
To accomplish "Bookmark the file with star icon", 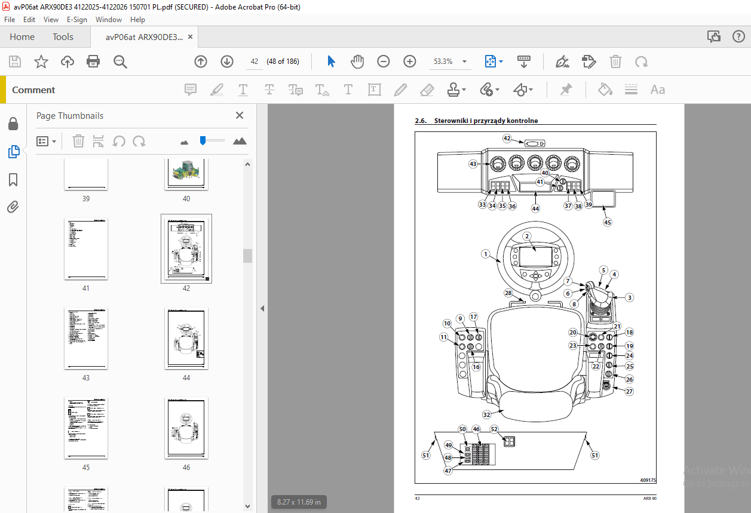I will click(41, 62).
